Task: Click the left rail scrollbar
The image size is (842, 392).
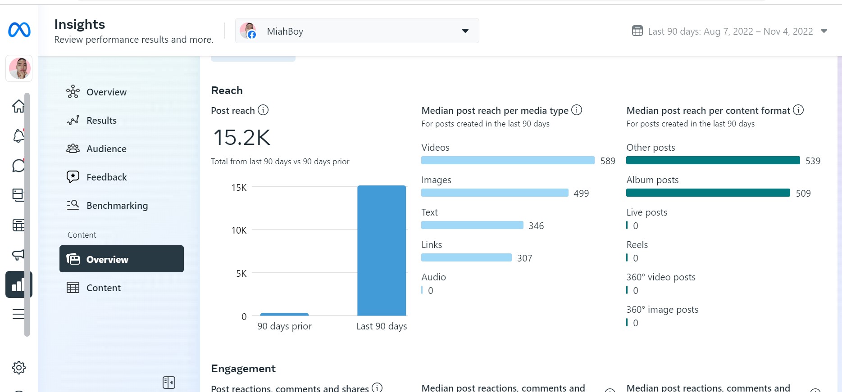Action: point(27,214)
